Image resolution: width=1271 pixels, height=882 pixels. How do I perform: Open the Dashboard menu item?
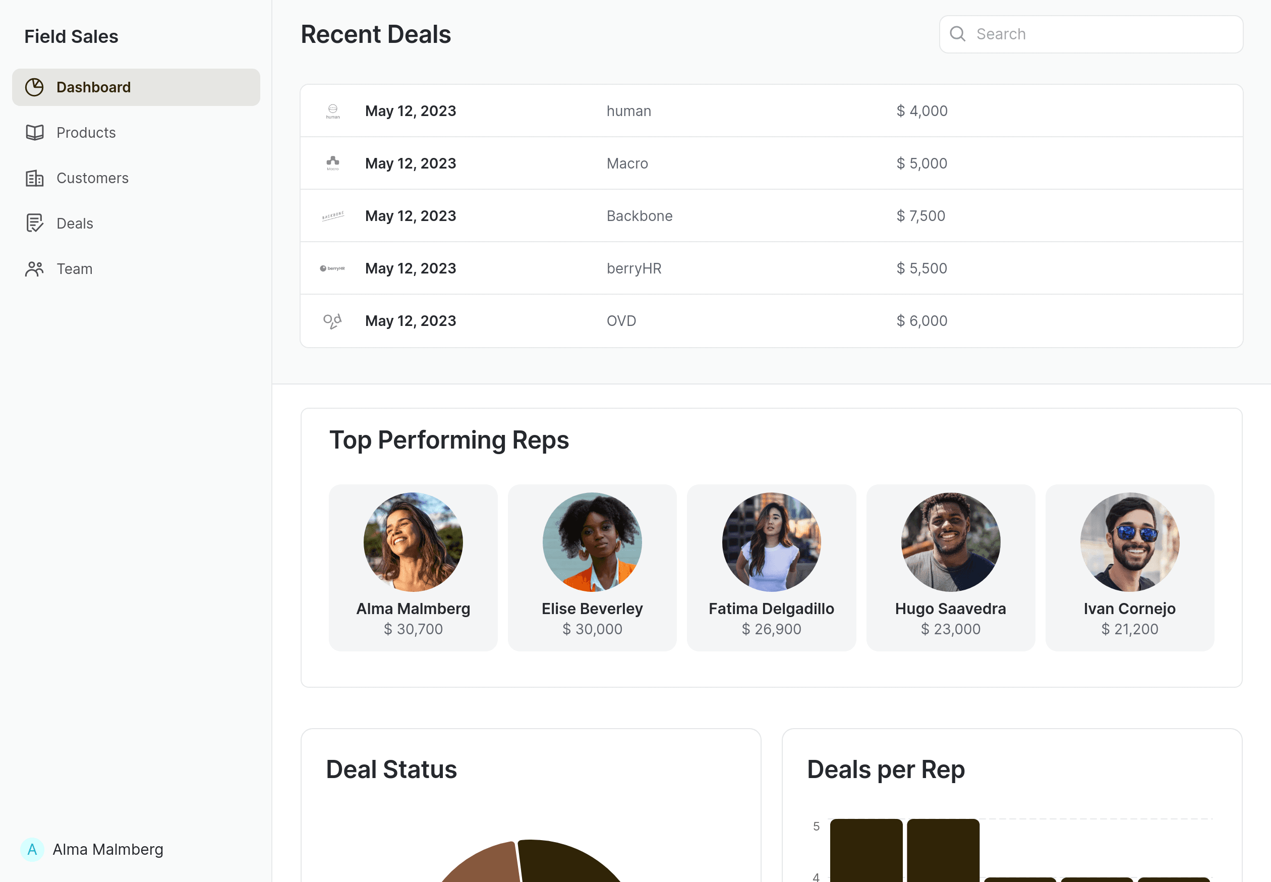[136, 87]
